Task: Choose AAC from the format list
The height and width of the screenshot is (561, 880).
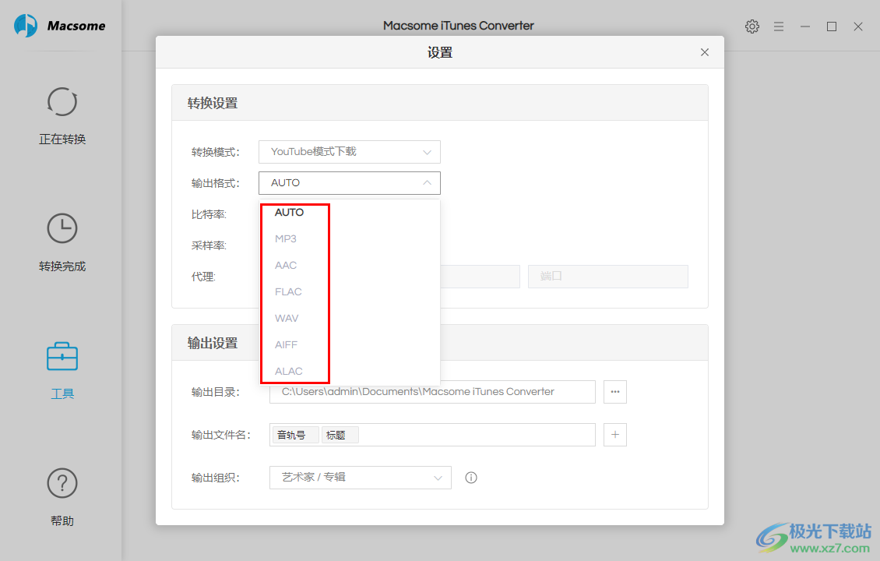Action: (349, 266)
